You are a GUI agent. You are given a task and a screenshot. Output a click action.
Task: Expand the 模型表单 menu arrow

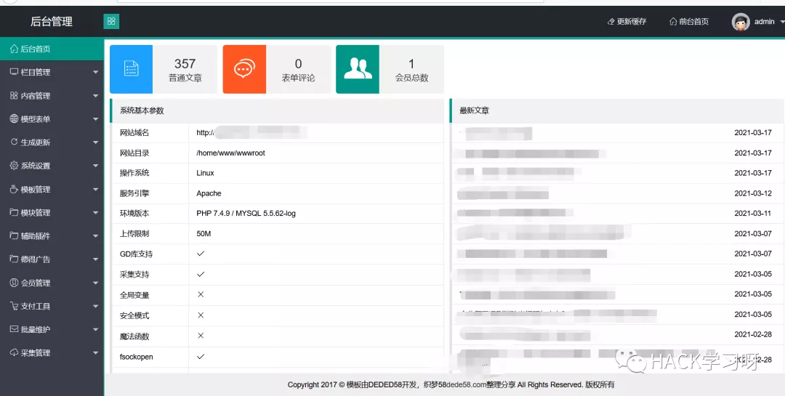[x=96, y=120]
